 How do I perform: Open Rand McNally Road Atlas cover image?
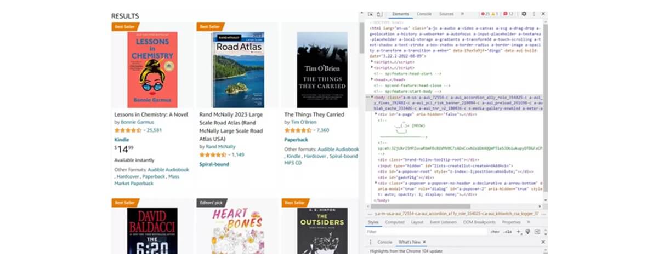238,70
